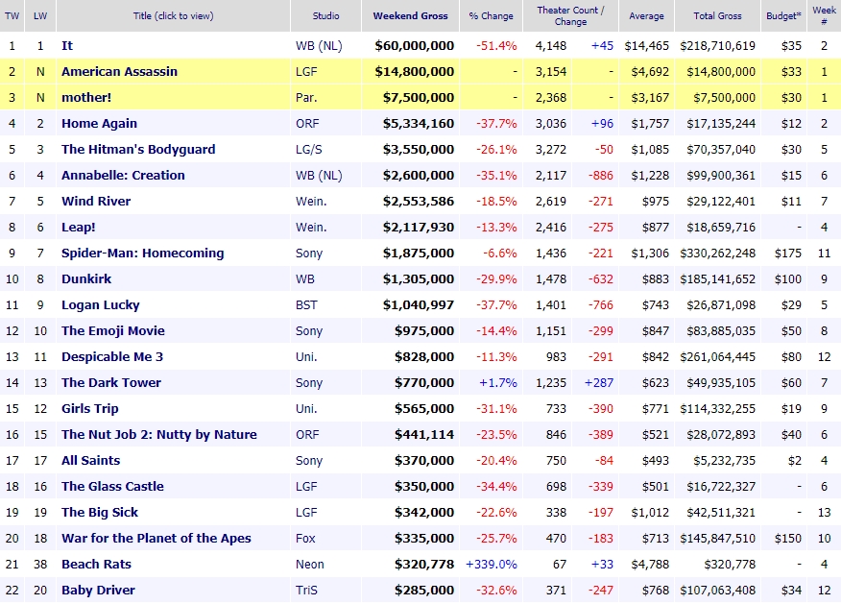Open War for the Planet of the Apes
This screenshot has width=841, height=604.
(x=156, y=539)
